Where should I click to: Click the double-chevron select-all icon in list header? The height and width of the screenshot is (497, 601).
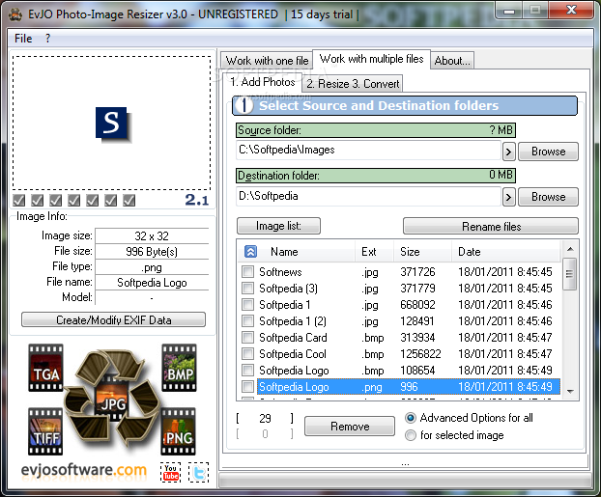[x=250, y=252]
